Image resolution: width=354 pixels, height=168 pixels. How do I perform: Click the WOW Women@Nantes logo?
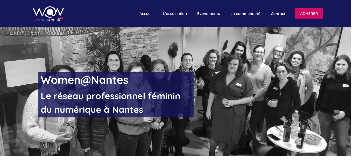pos(48,14)
